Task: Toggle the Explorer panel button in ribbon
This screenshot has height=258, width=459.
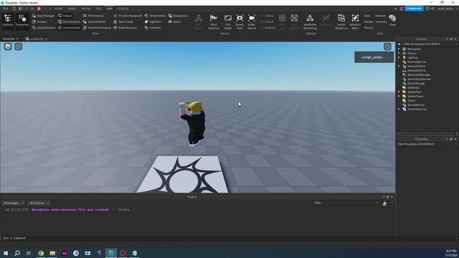Action: (x=8, y=21)
